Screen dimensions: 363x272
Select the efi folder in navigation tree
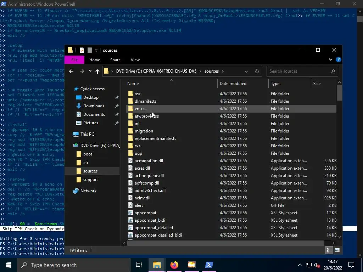pyautogui.click(x=85, y=163)
